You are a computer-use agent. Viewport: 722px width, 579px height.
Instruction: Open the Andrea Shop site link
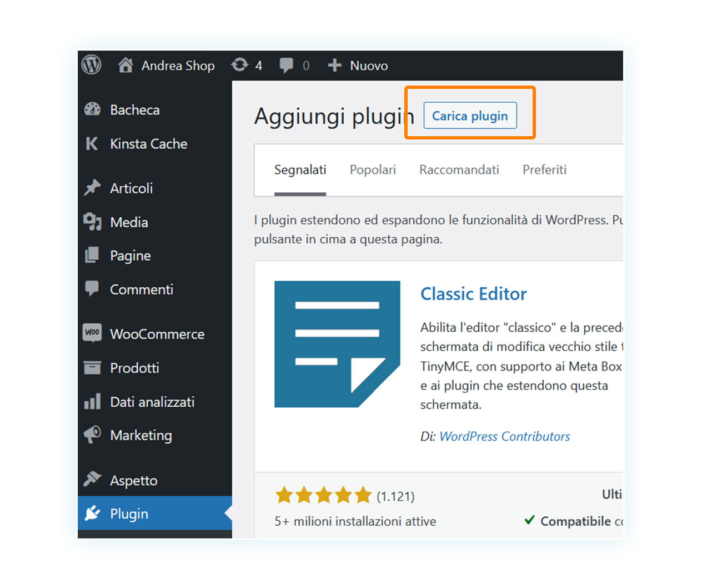pyautogui.click(x=178, y=66)
